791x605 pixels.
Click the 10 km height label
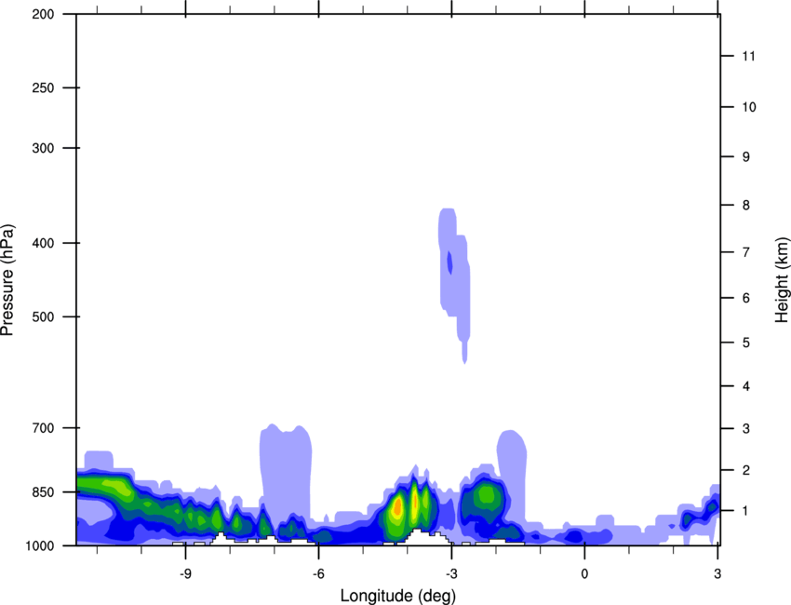(x=748, y=107)
